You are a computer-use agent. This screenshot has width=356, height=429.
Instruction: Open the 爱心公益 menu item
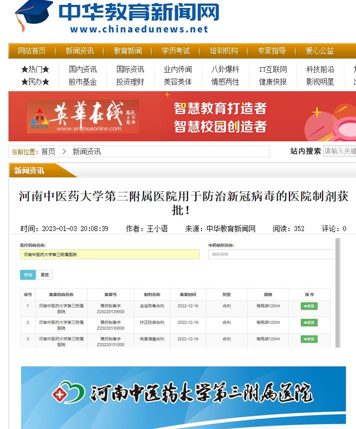[319, 51]
